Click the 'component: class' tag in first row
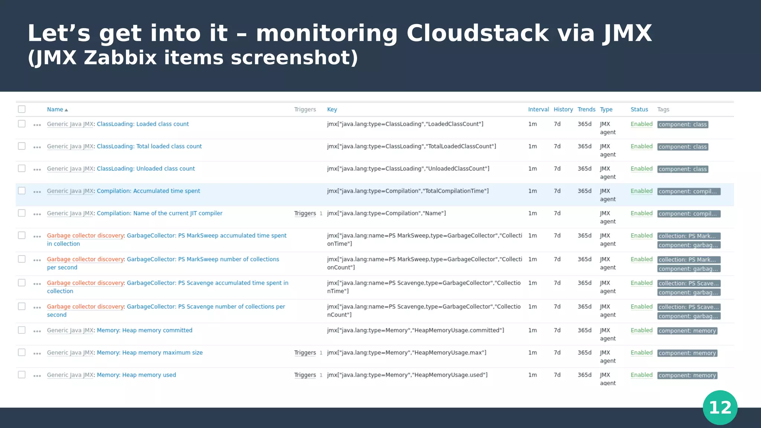Image resolution: width=761 pixels, height=428 pixels. tap(683, 124)
